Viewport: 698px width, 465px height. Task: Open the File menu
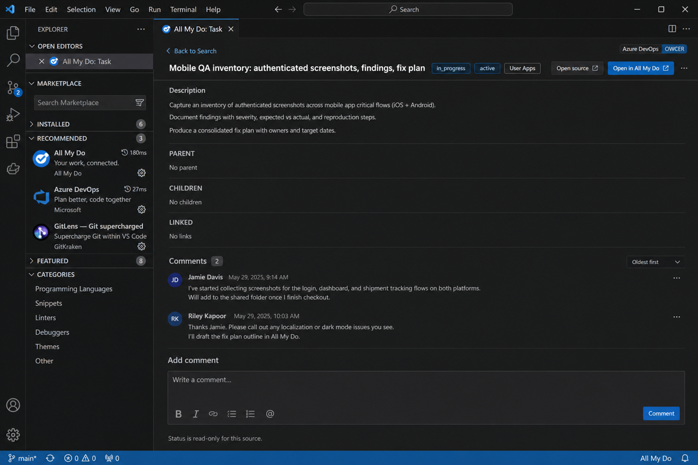(30, 9)
